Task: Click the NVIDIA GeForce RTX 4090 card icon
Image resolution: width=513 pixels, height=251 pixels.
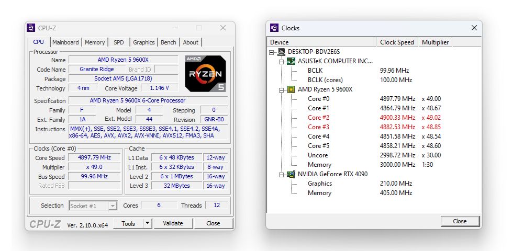Action: tap(291, 174)
